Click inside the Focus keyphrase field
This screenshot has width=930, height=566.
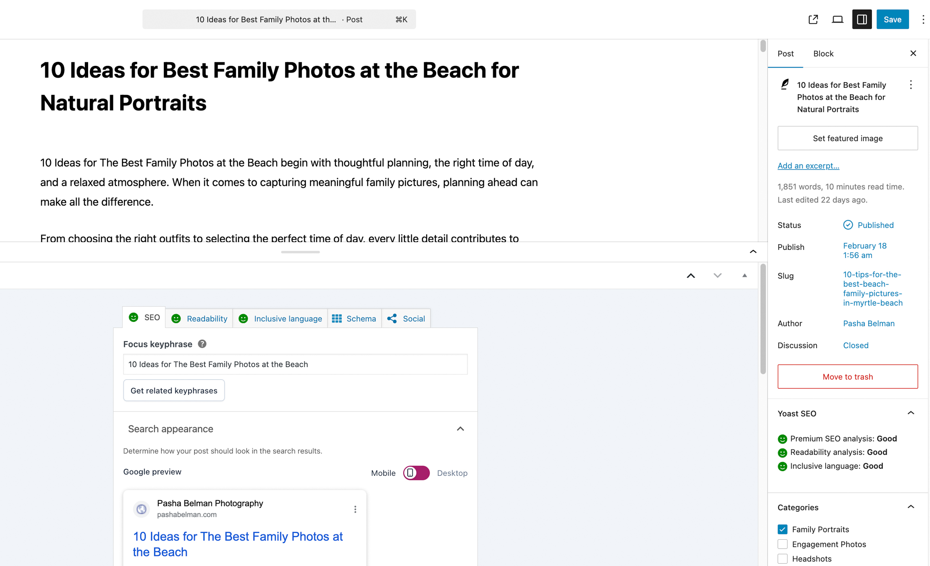295,364
